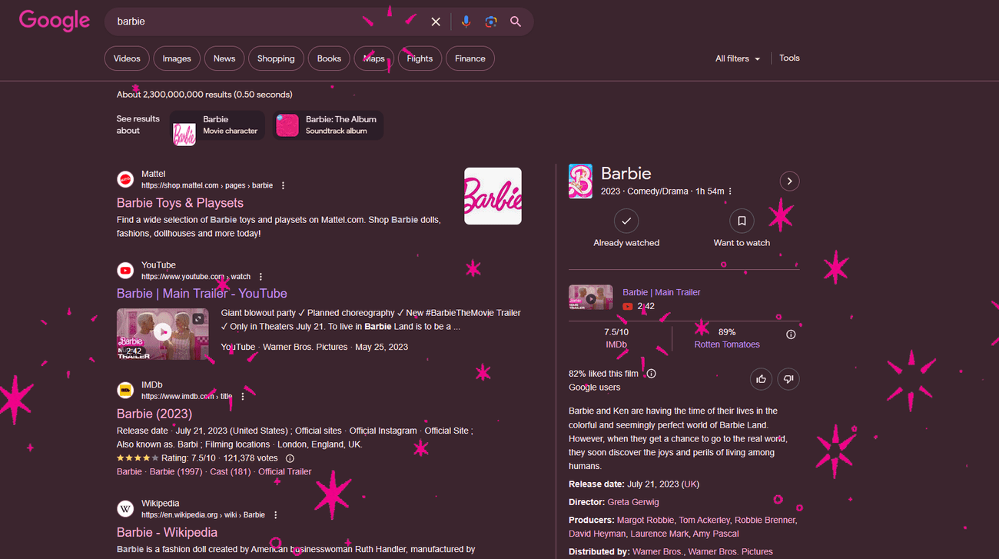
Task: Switch to the Images tab
Action: click(x=177, y=58)
